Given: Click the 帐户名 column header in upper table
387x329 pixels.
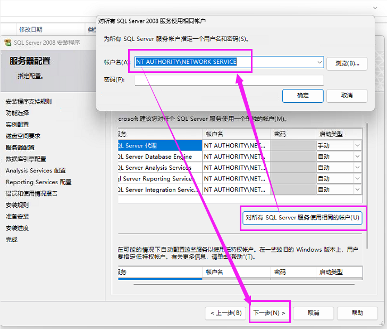Looking at the screenshot, I should click(x=236, y=134).
